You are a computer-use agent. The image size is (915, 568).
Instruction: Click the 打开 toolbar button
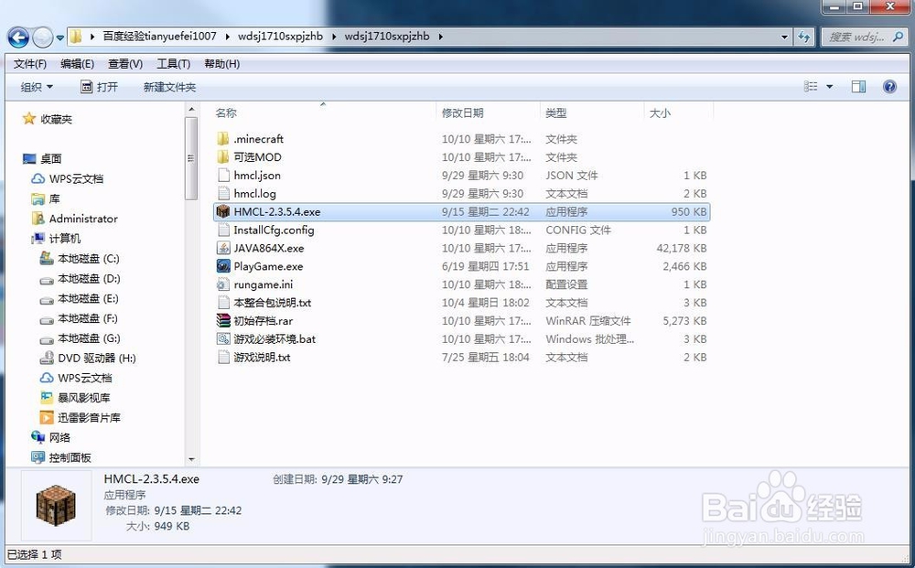pos(99,87)
